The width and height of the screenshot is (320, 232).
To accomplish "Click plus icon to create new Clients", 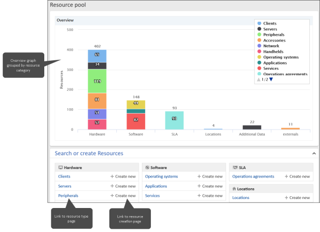I will pyautogui.click(x=112, y=177).
